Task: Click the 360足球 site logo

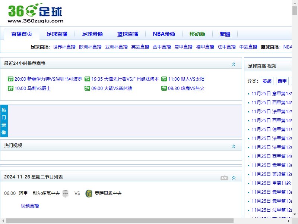Action: pos(35,13)
